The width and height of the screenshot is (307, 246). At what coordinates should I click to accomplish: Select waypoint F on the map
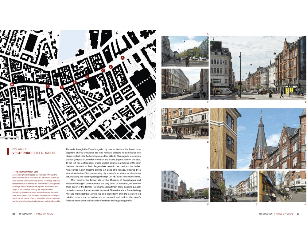coord(62,87)
